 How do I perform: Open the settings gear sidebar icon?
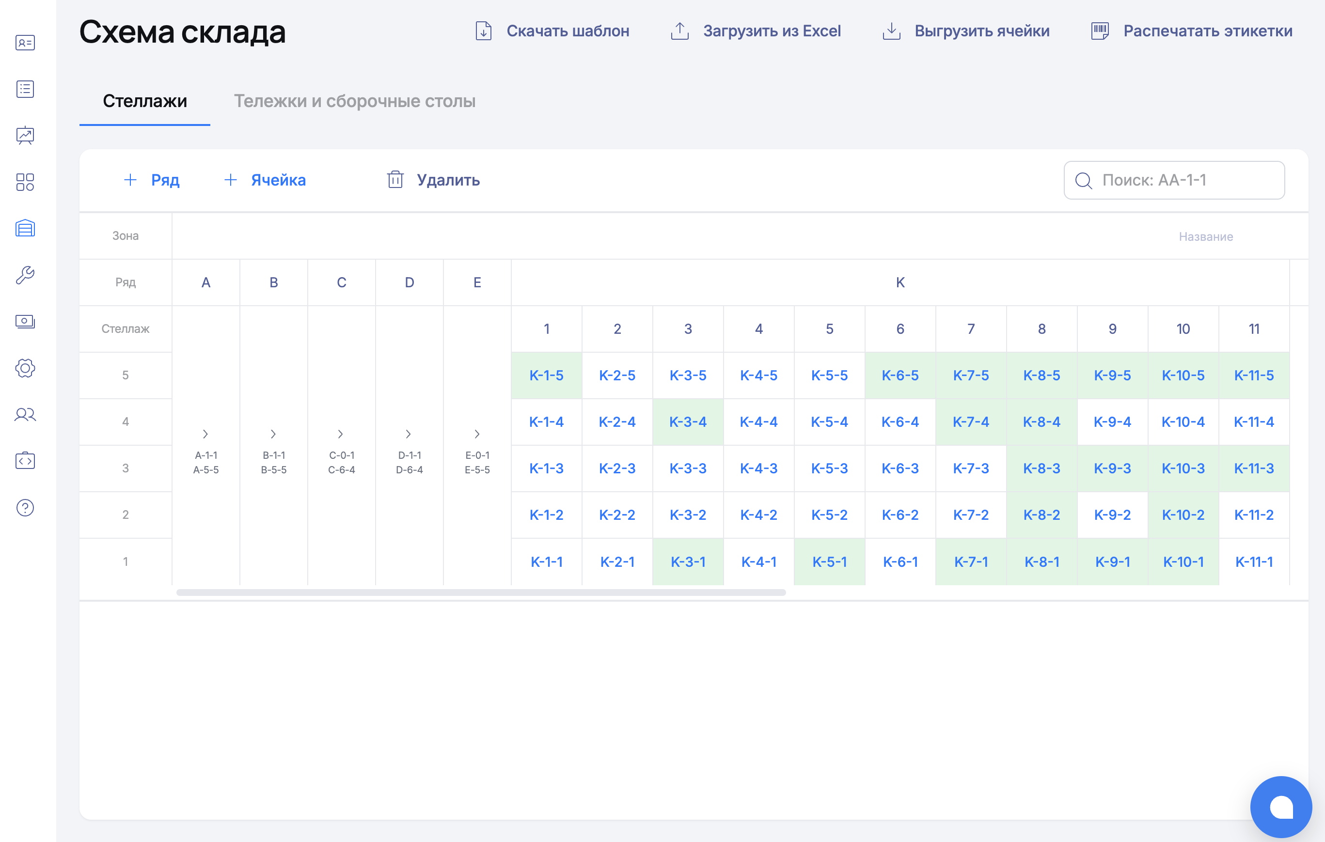point(25,368)
